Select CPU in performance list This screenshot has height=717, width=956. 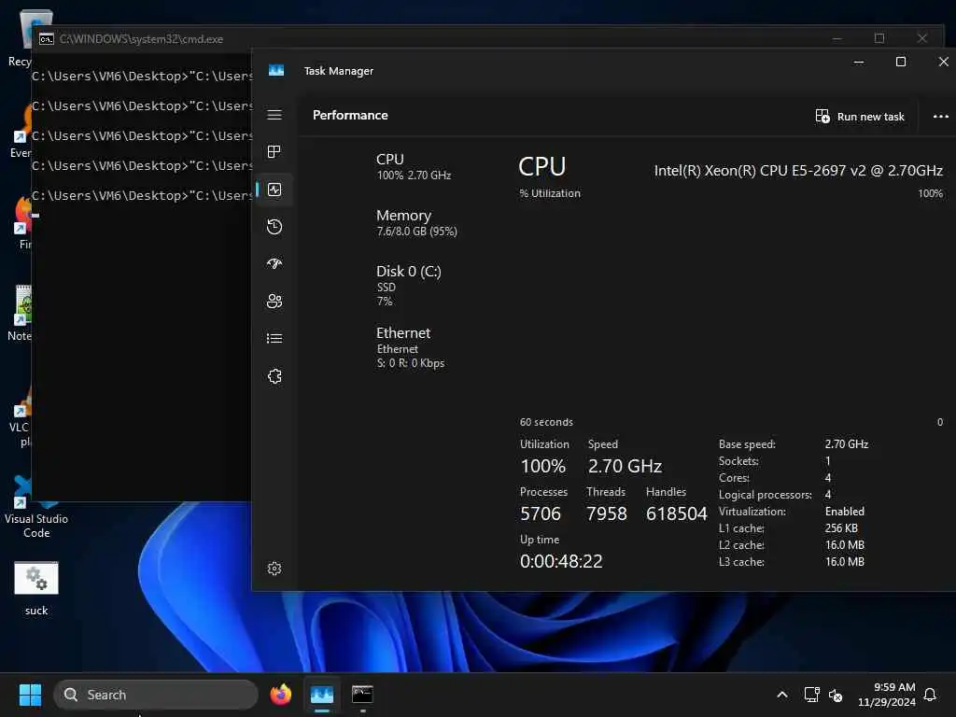(414, 166)
